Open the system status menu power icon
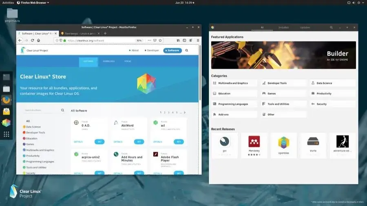Screen dimensions: 367x206 click(359, 2)
